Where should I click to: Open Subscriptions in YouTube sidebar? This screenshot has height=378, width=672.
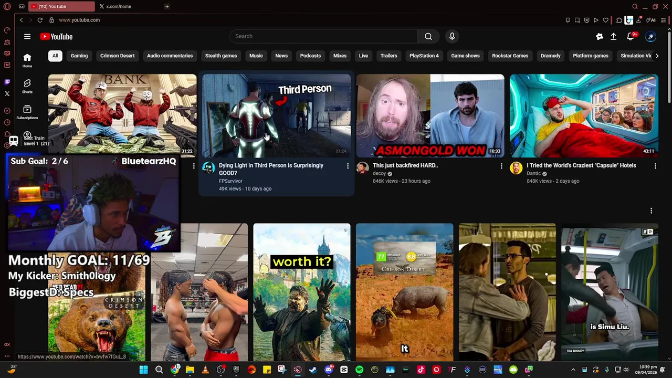27,112
